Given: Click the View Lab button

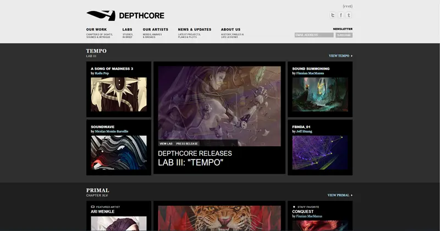Looking at the screenshot, I should point(166,144).
